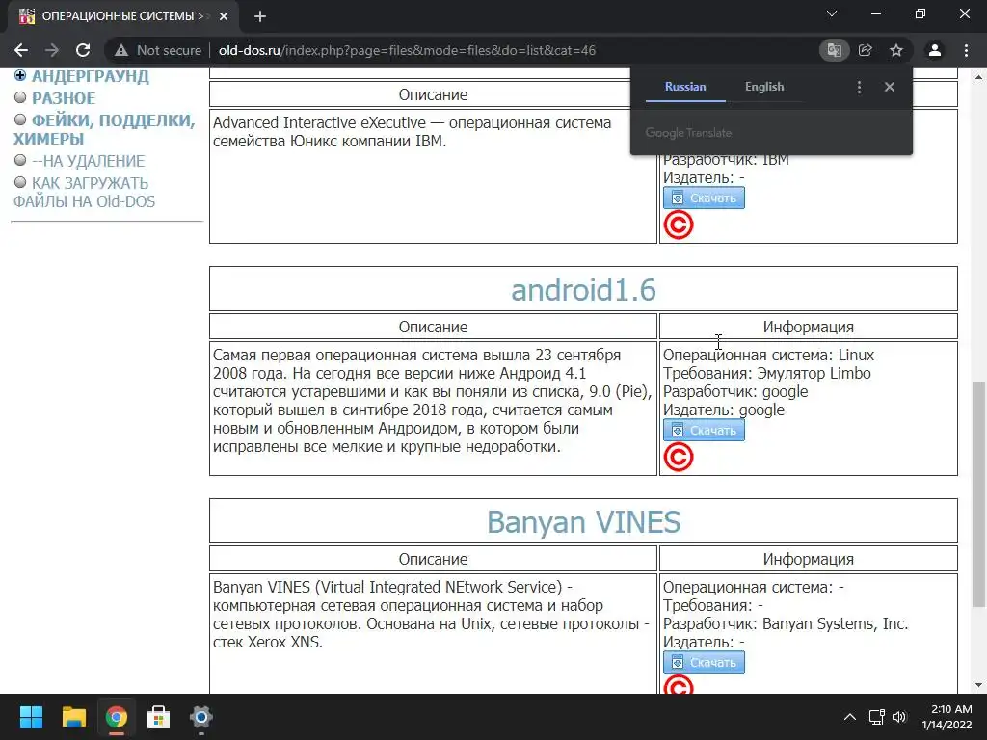Image resolution: width=987 pixels, height=740 pixels.
Task: Open File Explorer from the taskbar
Action: coord(73,717)
